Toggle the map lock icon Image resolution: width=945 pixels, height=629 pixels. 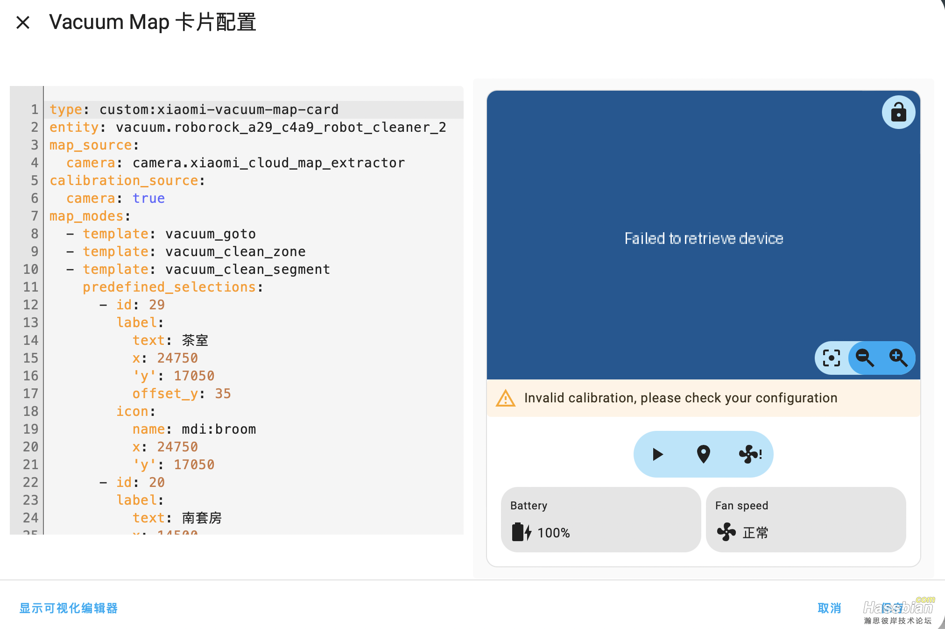click(898, 112)
